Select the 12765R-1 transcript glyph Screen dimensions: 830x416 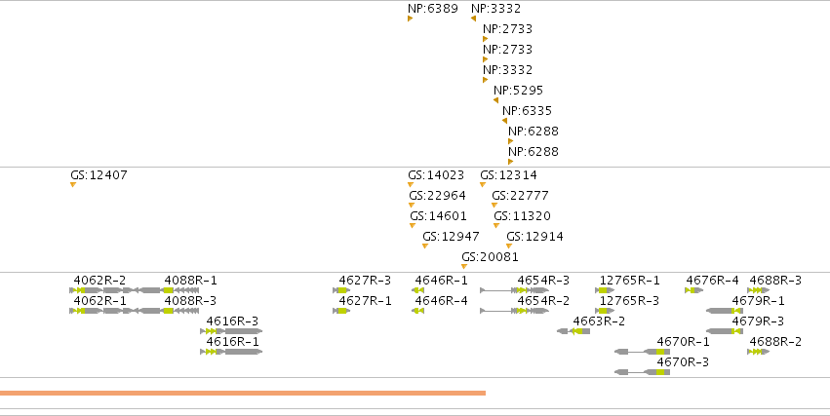pyautogui.click(x=605, y=290)
